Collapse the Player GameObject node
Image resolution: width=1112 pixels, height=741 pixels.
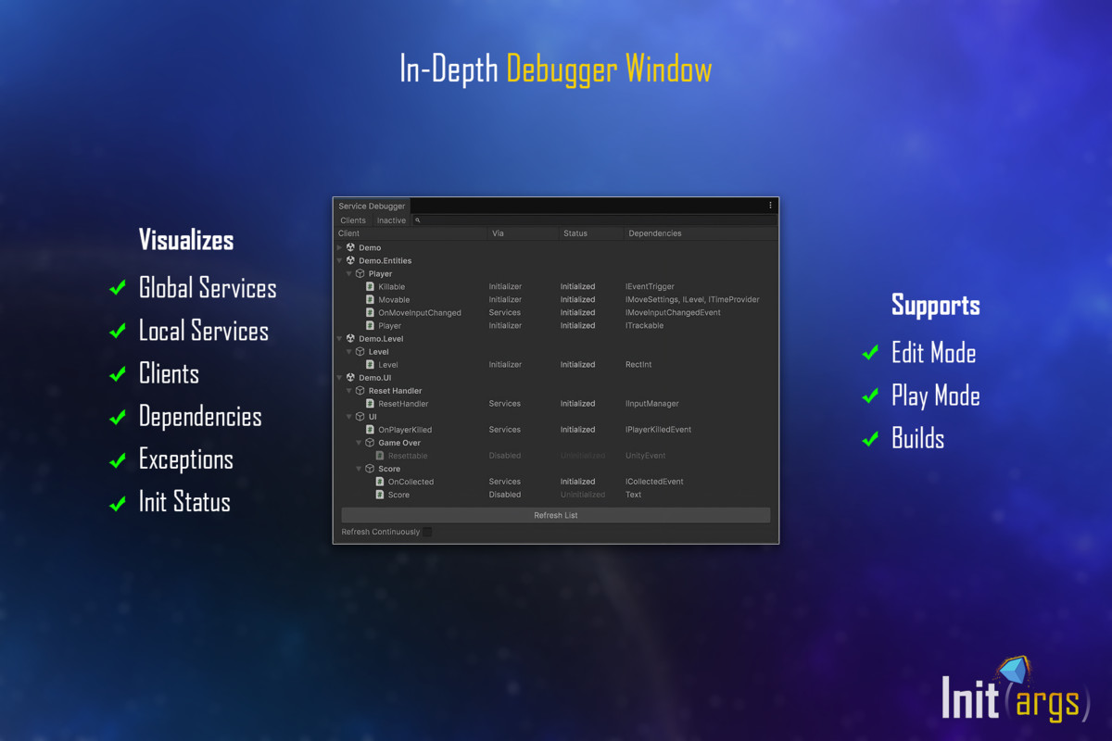tap(350, 273)
